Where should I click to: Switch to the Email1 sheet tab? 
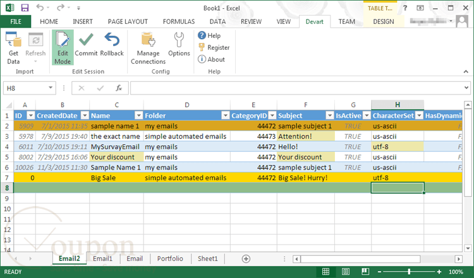pos(102,258)
